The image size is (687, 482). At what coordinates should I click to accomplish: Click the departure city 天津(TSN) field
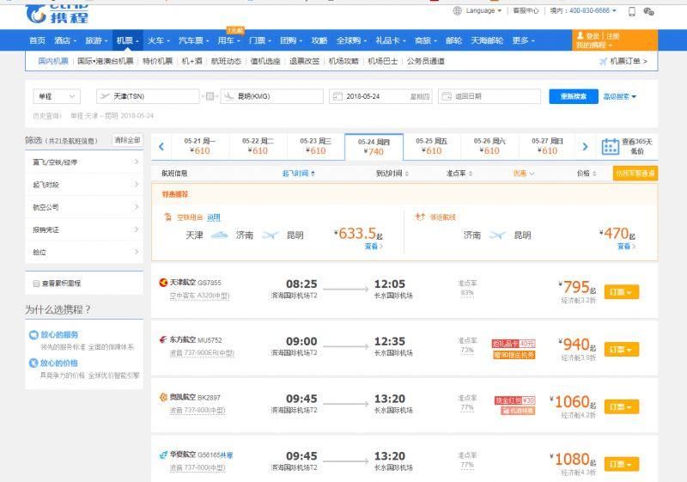tap(148, 96)
